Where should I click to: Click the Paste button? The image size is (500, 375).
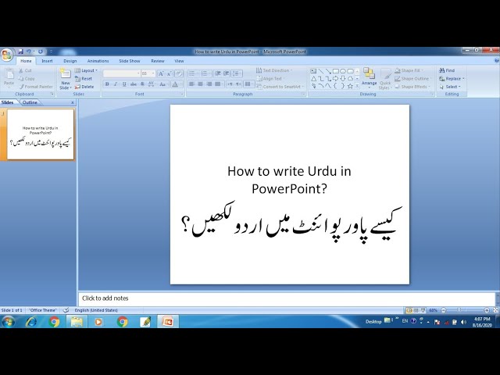click(9, 77)
